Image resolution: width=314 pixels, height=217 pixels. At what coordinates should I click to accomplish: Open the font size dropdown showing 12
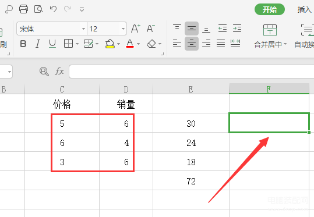pos(123,29)
